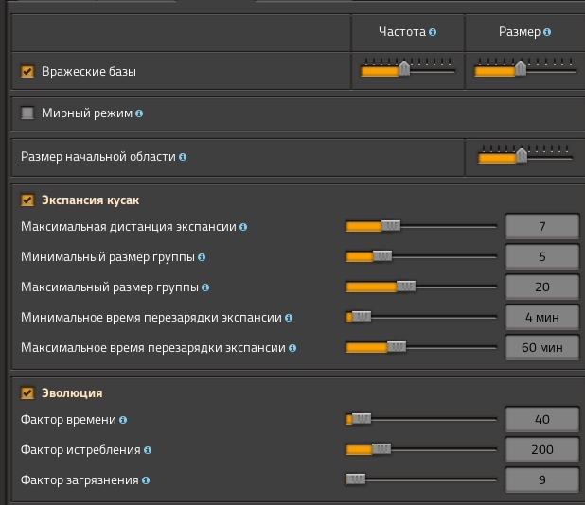Disable the Вражеские базы checkbox

click(27, 71)
